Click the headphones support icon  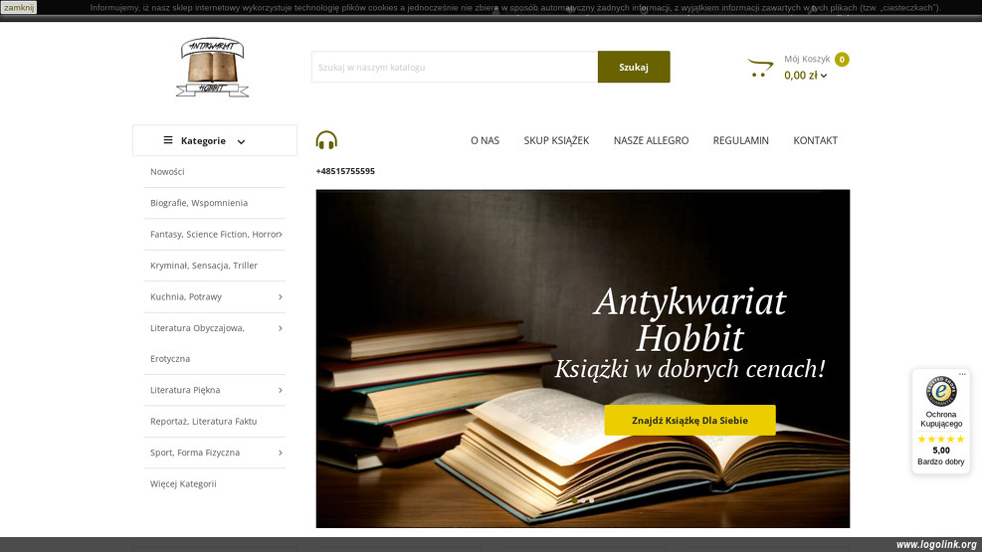coord(326,140)
